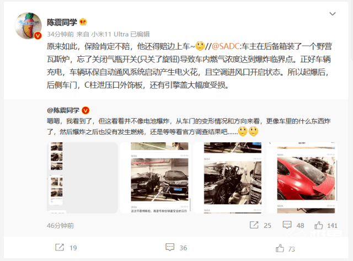Viewport: 353px width, 261px height.
Task: Click the gold crown member badge
Action: (x=83, y=22)
